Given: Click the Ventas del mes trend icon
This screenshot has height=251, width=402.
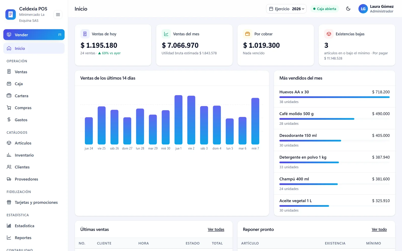Looking at the screenshot, I should tap(166, 34).
